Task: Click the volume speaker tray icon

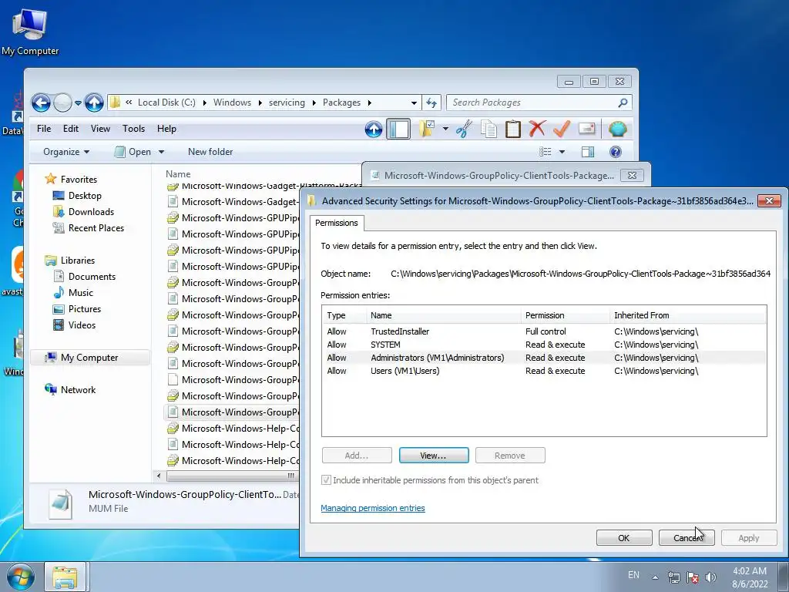Action: coord(710,577)
